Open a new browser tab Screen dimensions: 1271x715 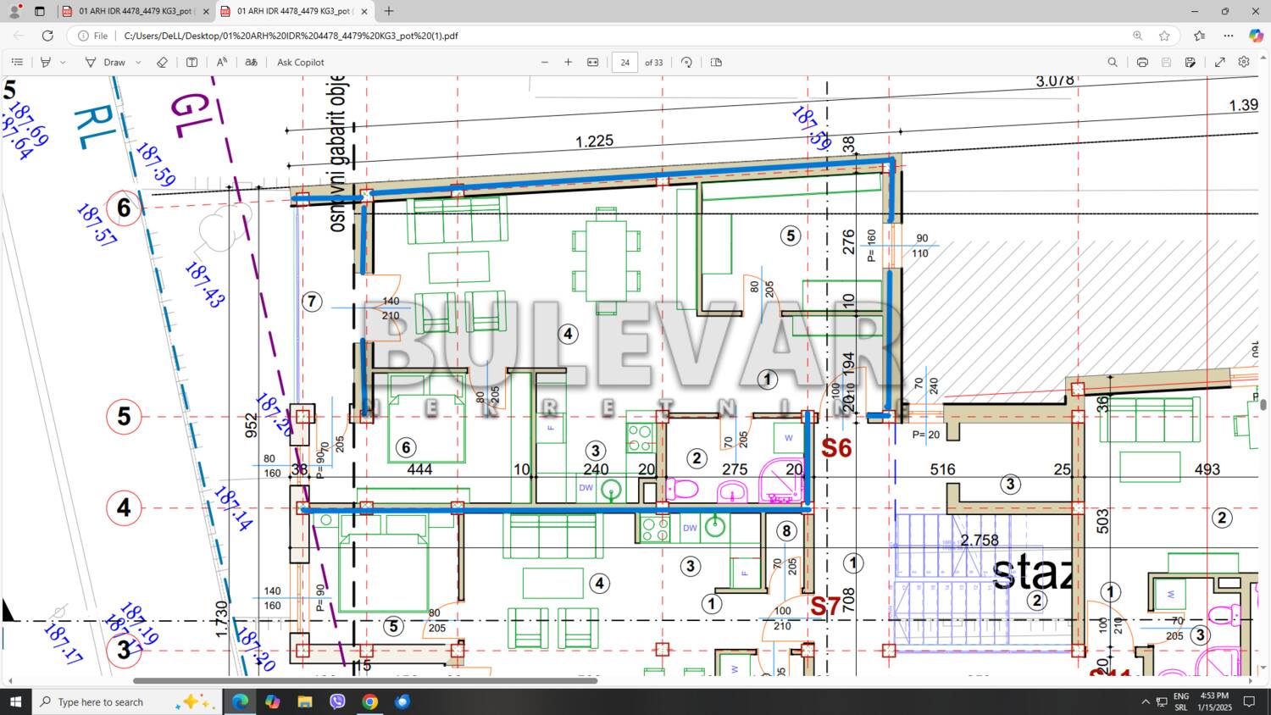[389, 11]
